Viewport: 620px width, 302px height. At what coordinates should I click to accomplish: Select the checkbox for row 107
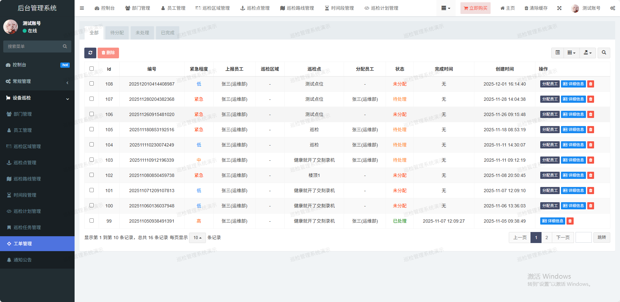tap(91, 99)
